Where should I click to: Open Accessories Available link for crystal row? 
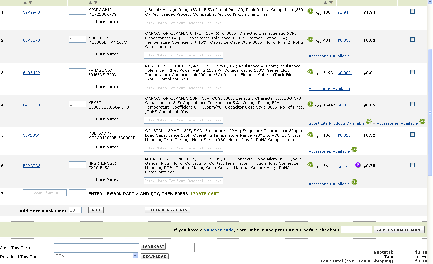pos(329,151)
